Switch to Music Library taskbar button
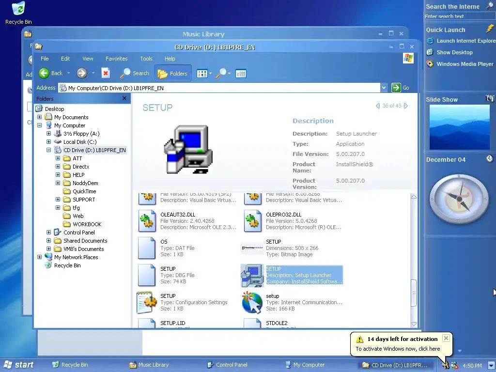Screen dimensions: 496x372 149,365
